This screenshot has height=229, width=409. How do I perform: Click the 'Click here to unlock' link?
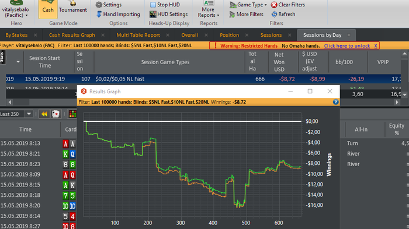(347, 46)
